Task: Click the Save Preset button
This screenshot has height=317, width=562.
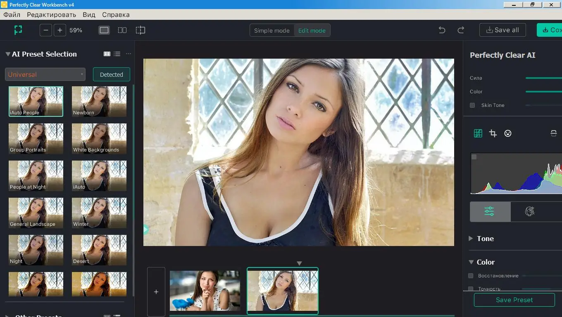Action: (514, 300)
